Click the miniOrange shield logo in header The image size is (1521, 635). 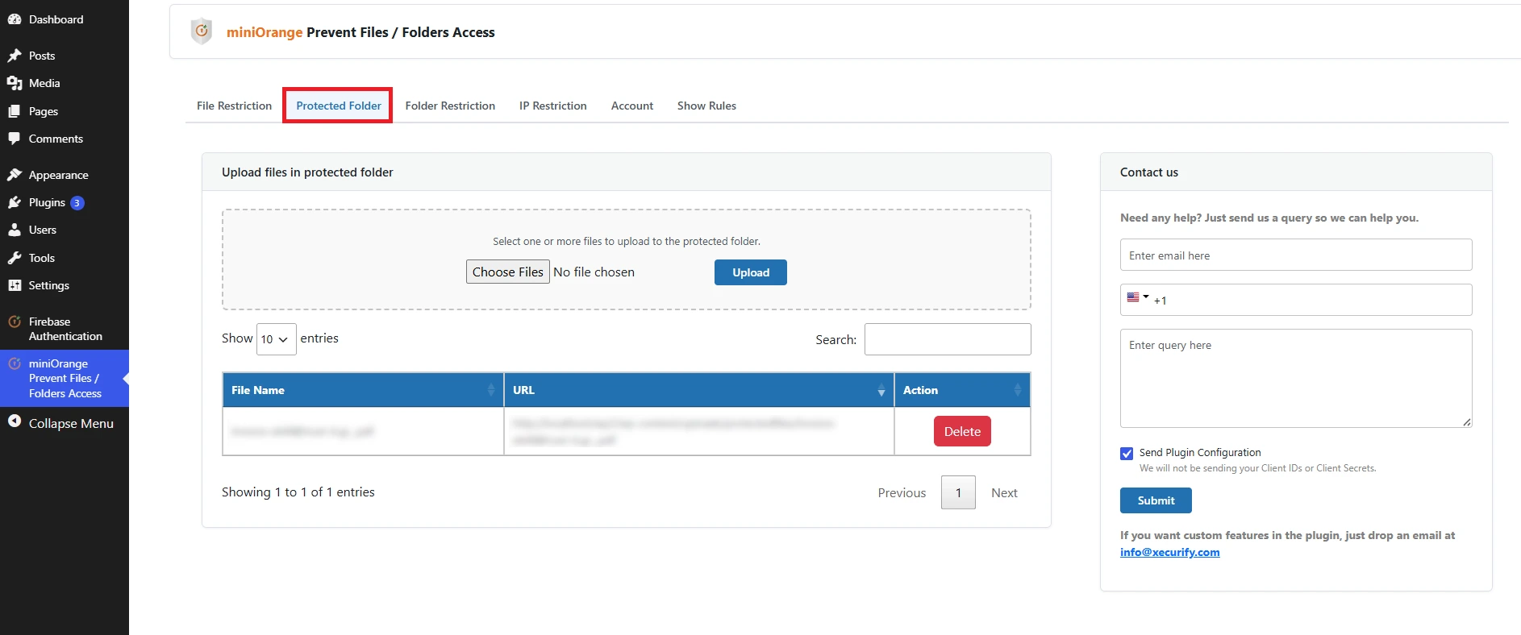(x=202, y=31)
